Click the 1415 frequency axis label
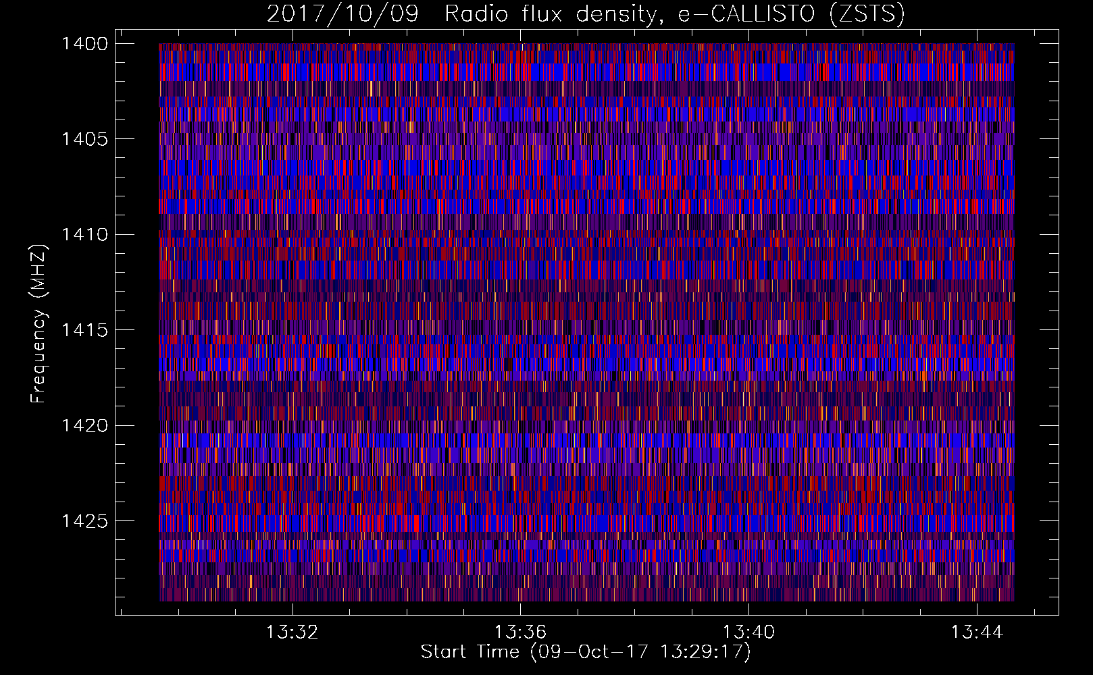The width and height of the screenshot is (1093, 675). click(x=84, y=330)
